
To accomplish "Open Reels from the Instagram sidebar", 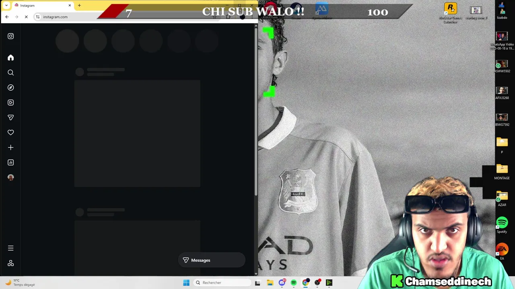I will (11, 102).
